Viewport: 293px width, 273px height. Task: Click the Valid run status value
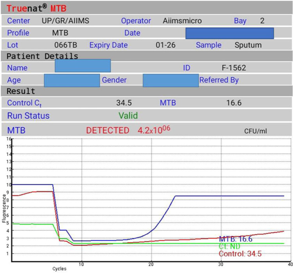(x=128, y=116)
